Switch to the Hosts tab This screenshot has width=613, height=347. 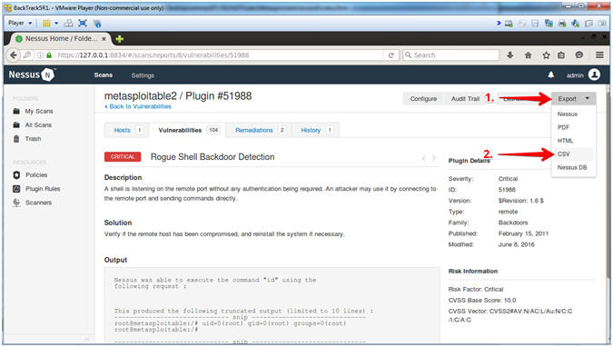point(127,130)
